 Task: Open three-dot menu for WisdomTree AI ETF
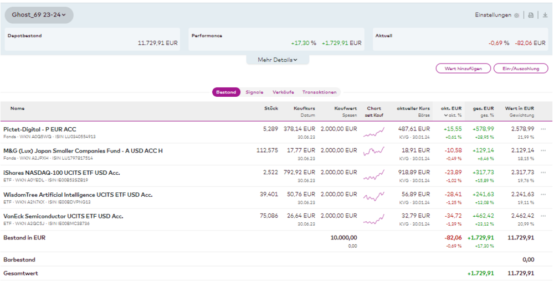543,195
